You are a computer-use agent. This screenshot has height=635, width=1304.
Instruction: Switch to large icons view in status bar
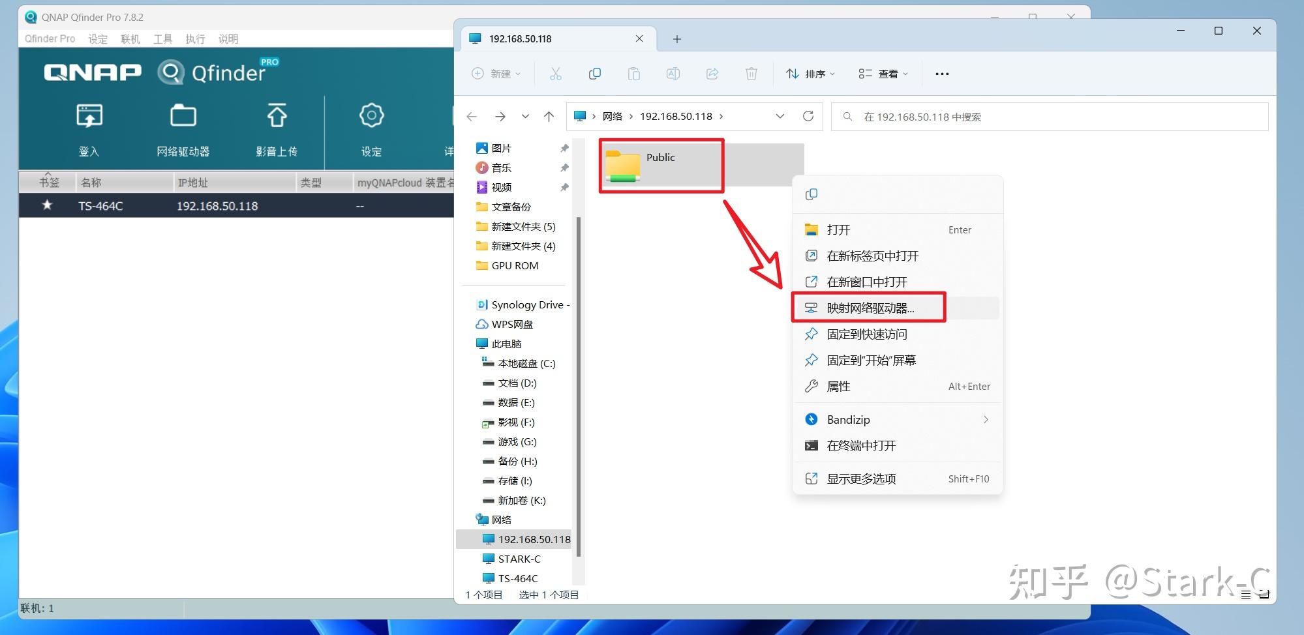coord(1264,595)
